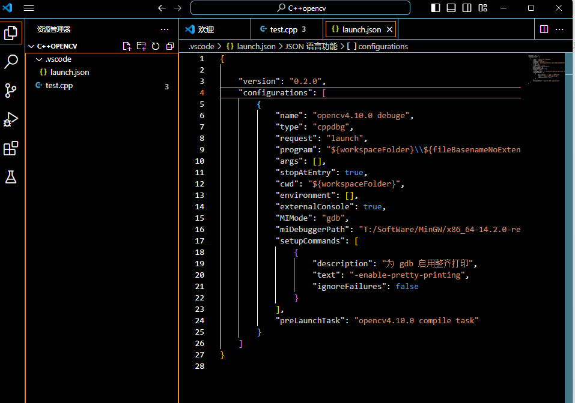Click the New Folder icon in explorer

coord(141,46)
